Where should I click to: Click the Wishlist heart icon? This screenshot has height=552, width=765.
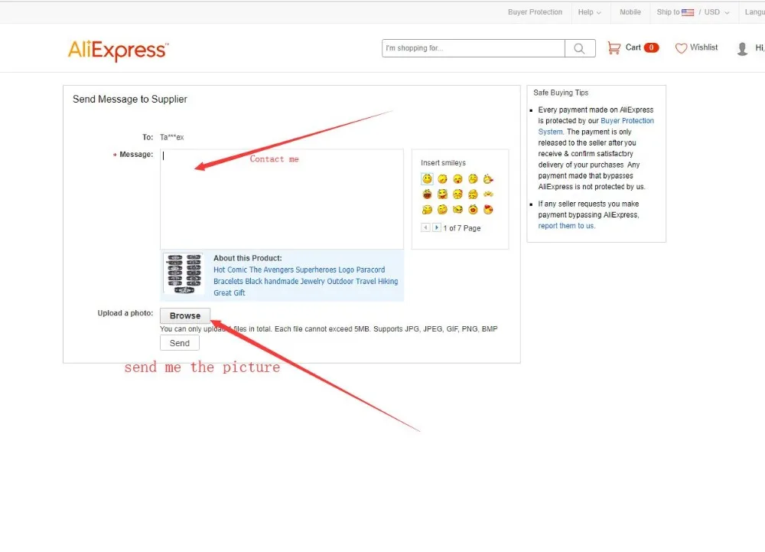(681, 47)
